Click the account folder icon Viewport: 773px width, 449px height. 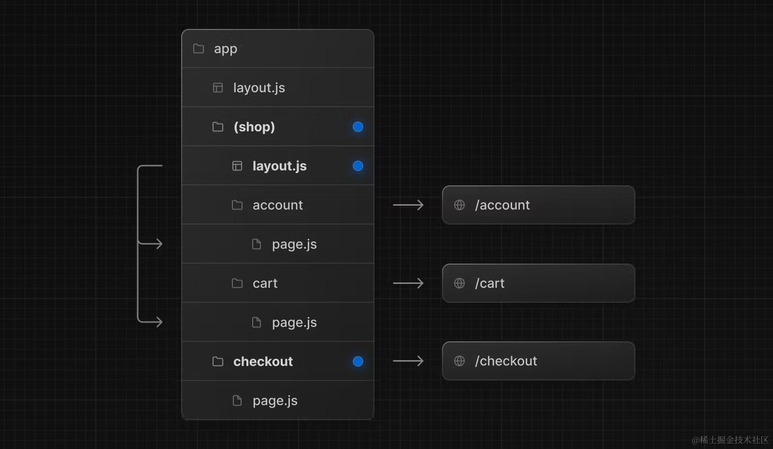[237, 205]
